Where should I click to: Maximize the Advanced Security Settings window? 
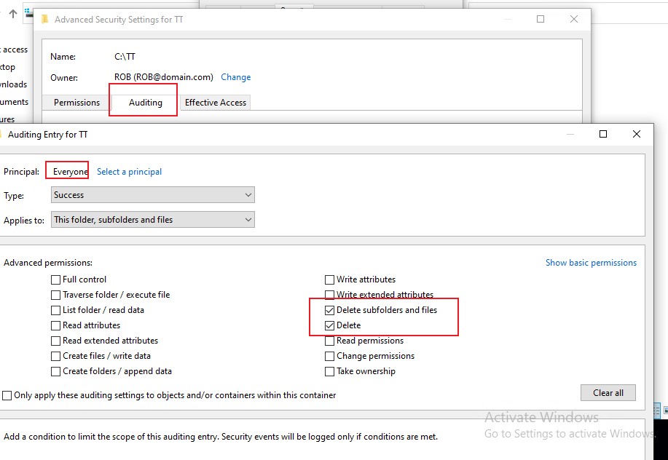(541, 19)
